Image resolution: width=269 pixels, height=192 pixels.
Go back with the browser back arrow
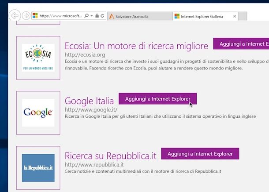tap(15, 15)
